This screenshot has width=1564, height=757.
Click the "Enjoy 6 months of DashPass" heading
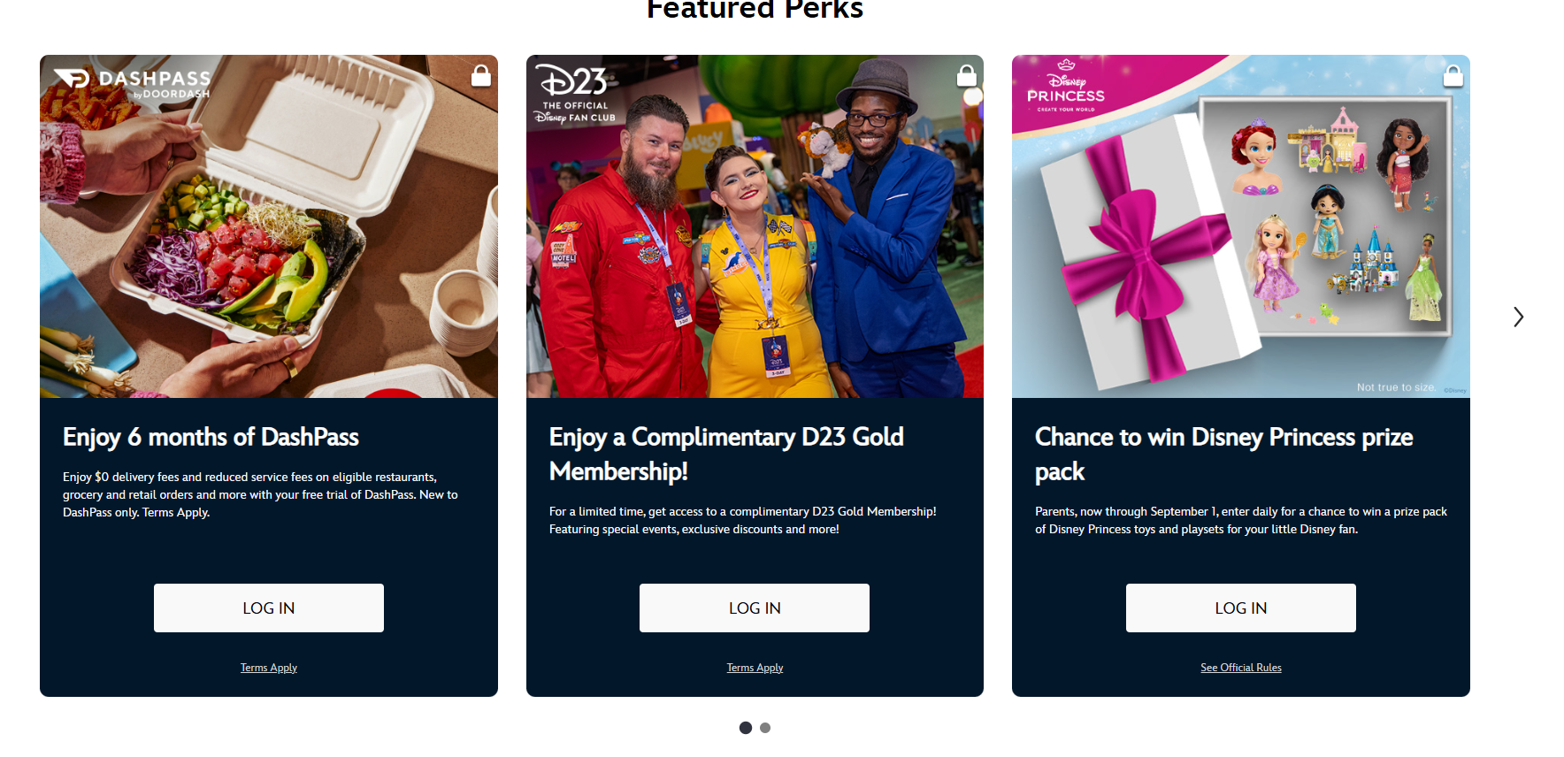point(211,437)
